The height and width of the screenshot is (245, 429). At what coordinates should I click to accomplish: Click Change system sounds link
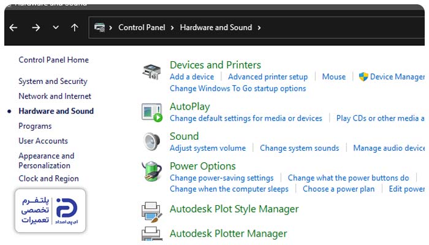tap(299, 148)
